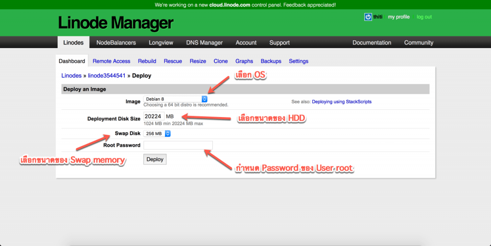Select the Resize tab
Image resolution: width=491 pixels, height=246 pixels.
[x=198, y=61]
